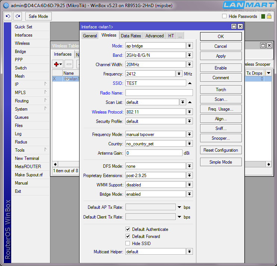Click the OK button

(221, 36)
